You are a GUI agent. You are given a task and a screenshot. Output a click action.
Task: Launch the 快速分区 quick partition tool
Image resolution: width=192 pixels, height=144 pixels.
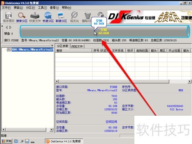pyautogui.click(x=48, y=17)
